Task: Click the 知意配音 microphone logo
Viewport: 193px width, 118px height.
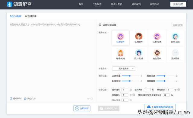Action: point(10,4)
